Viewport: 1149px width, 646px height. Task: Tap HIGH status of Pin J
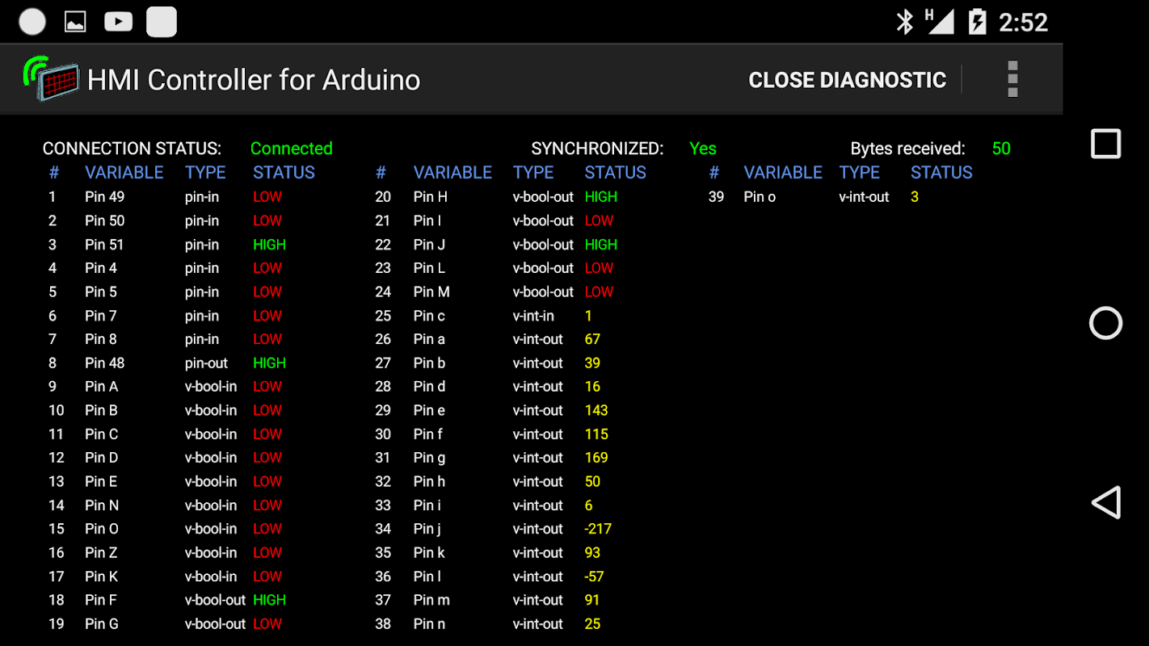pyautogui.click(x=601, y=245)
